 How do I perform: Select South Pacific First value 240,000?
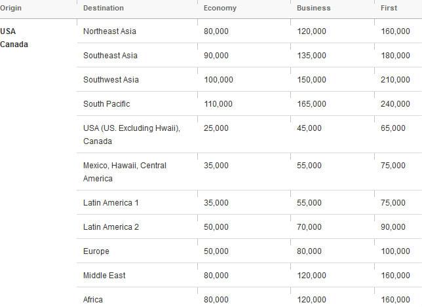(395, 104)
